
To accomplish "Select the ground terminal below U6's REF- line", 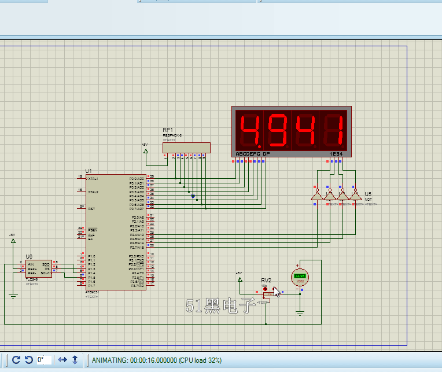I will click(x=13, y=296).
